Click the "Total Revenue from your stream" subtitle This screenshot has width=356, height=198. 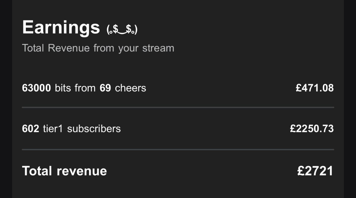click(98, 48)
